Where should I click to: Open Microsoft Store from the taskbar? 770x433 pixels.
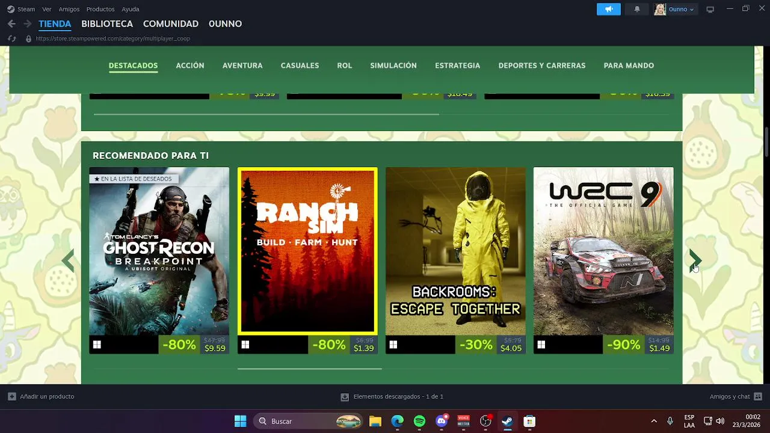click(529, 421)
